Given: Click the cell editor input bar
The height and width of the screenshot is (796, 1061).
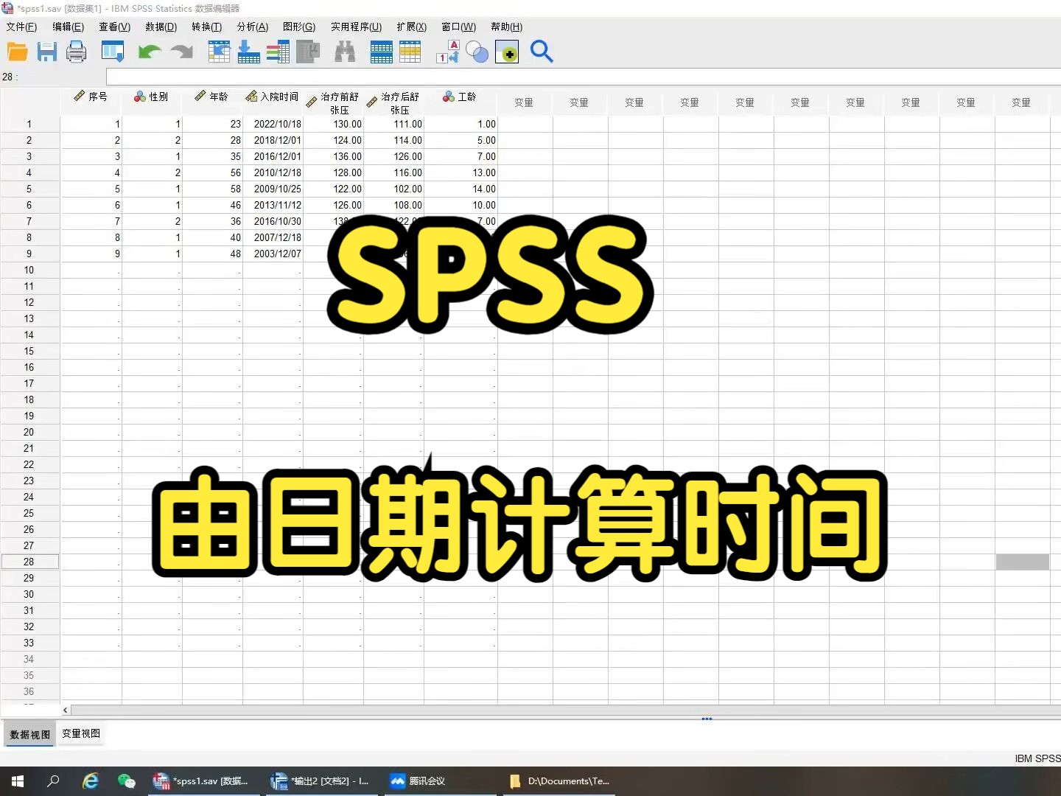Looking at the screenshot, I should click(583, 77).
